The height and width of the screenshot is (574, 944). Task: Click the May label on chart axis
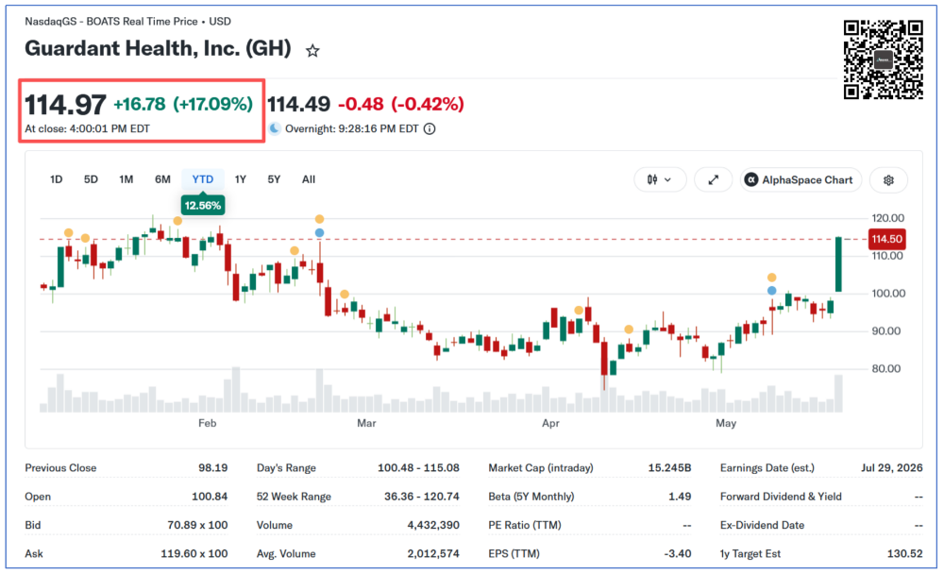point(725,423)
